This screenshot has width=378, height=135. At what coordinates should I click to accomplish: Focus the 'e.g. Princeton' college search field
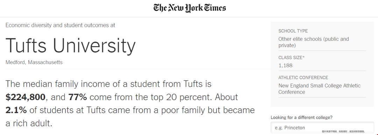[322, 128]
